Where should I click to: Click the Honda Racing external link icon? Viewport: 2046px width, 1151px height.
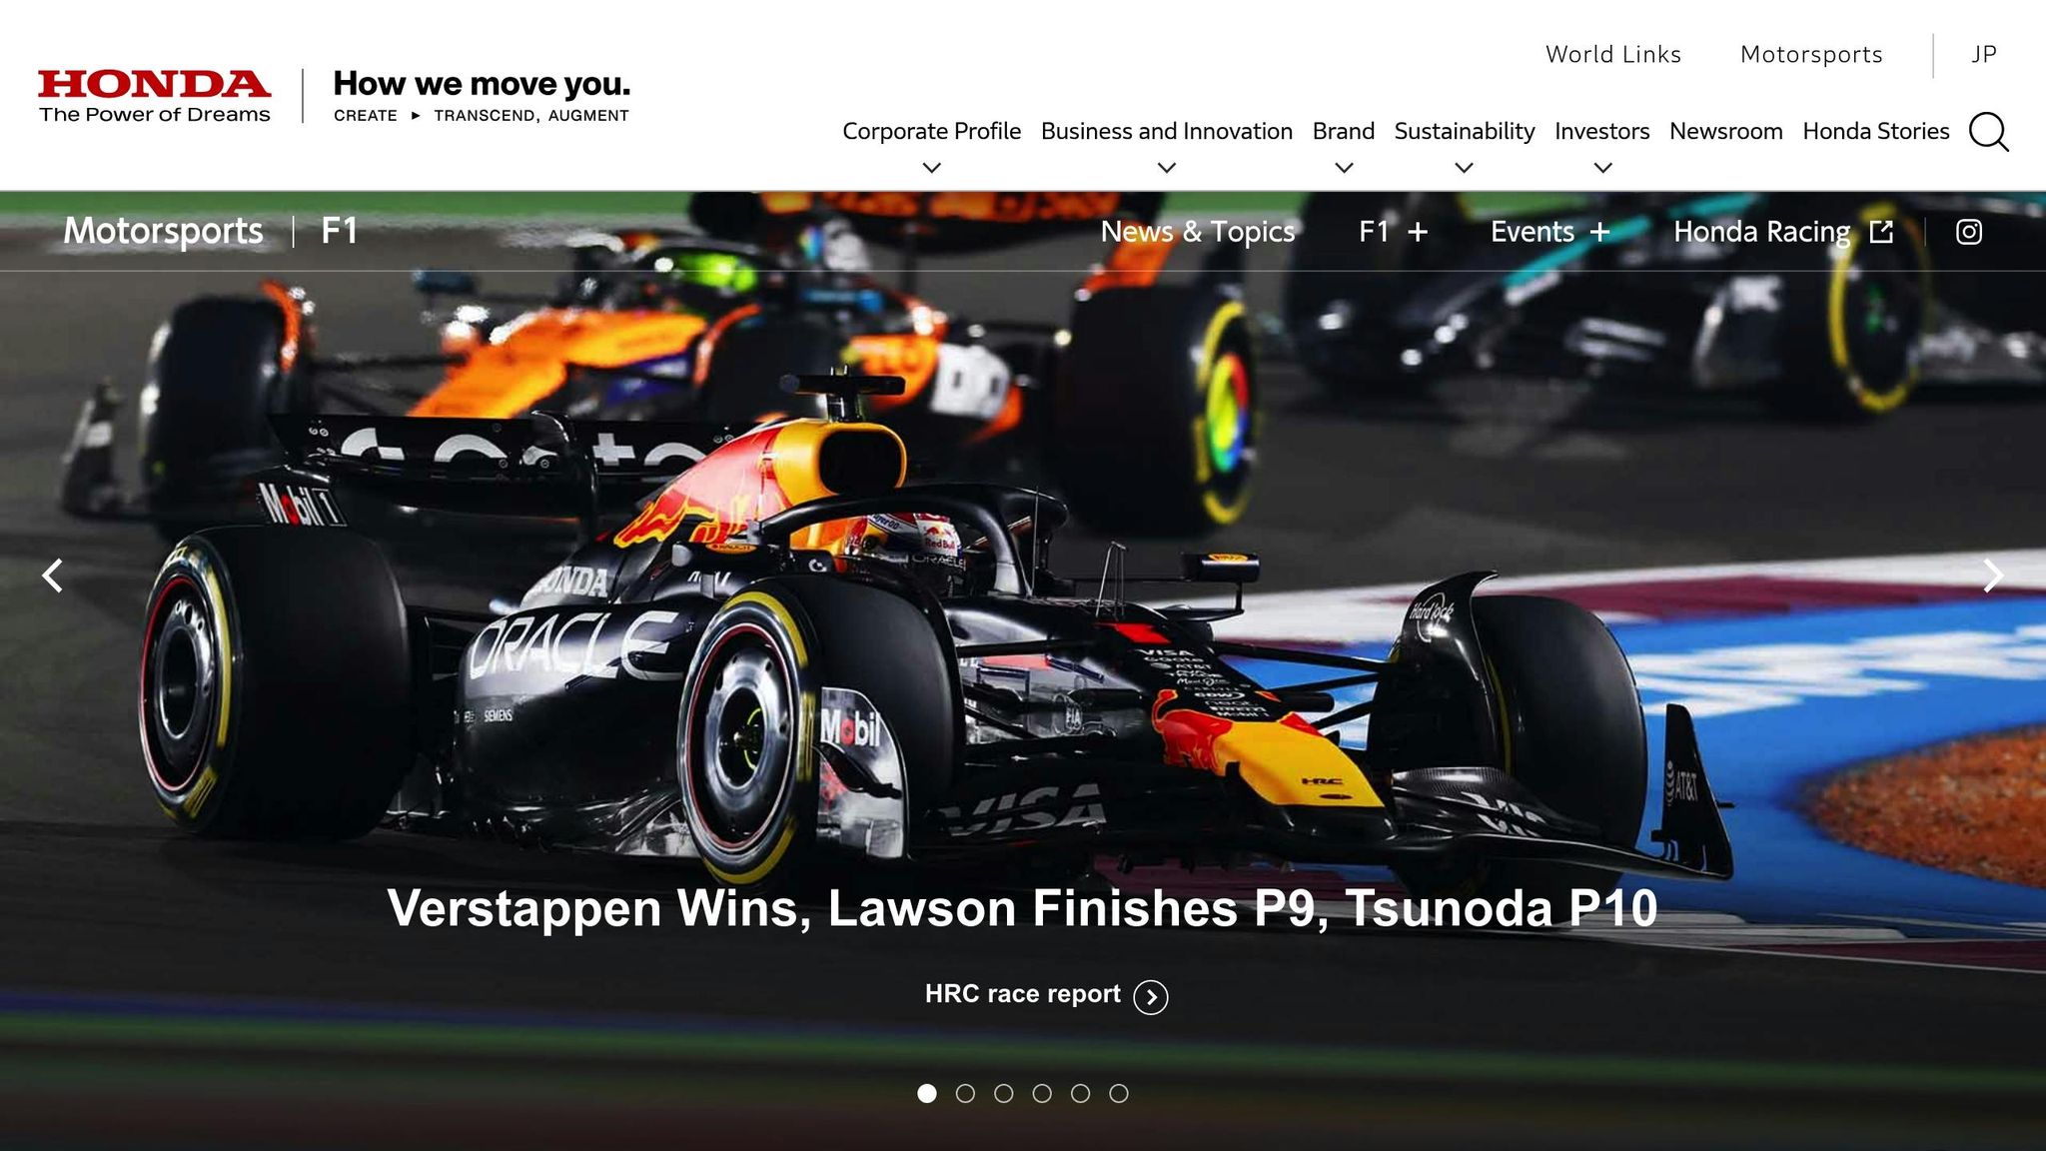1881,232
